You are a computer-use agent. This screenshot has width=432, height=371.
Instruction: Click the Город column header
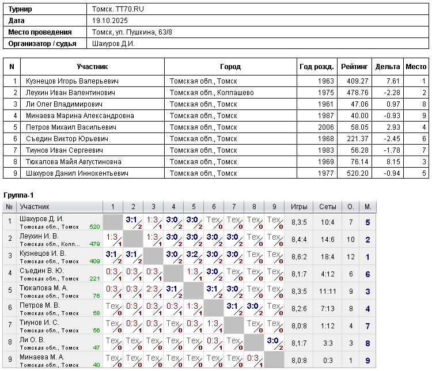pyautogui.click(x=230, y=67)
